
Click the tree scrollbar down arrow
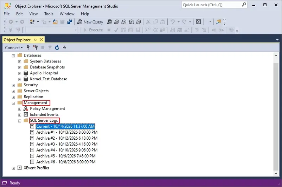(x=276, y=173)
